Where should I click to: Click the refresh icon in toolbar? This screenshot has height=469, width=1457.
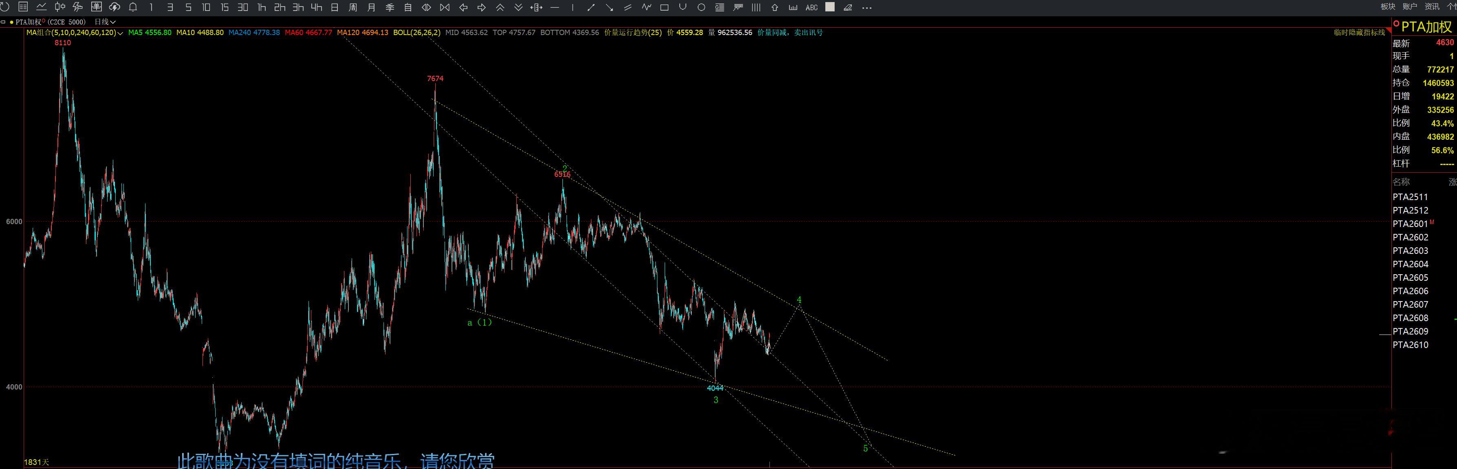pyautogui.click(x=4, y=7)
